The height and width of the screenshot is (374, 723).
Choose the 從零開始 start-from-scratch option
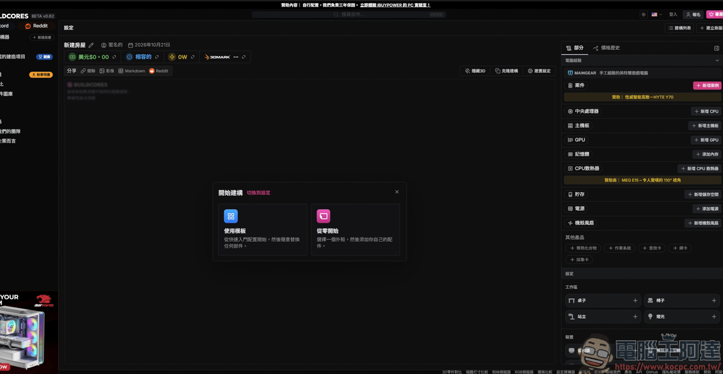355,230
